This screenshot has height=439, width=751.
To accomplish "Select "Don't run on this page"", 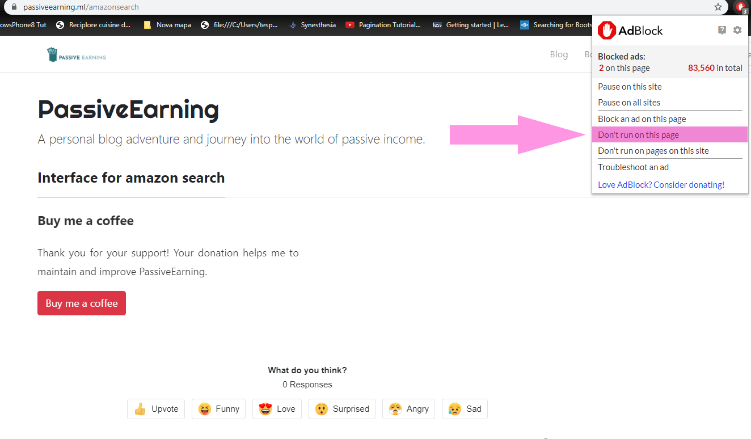I will (x=638, y=135).
